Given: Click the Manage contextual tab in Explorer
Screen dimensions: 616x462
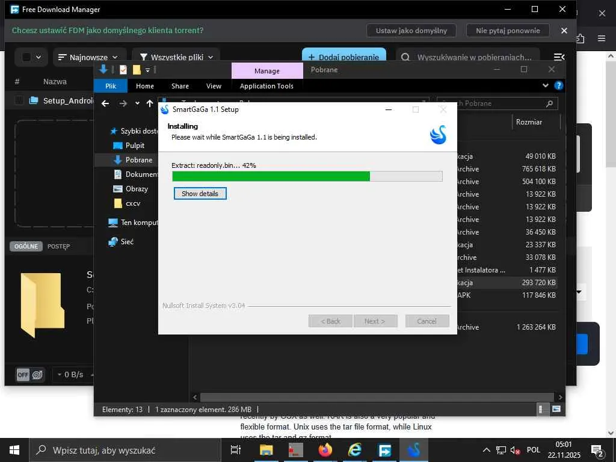Looking at the screenshot, I should pyautogui.click(x=267, y=71).
